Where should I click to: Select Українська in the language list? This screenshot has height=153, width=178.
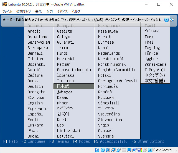click(x=156, y=64)
